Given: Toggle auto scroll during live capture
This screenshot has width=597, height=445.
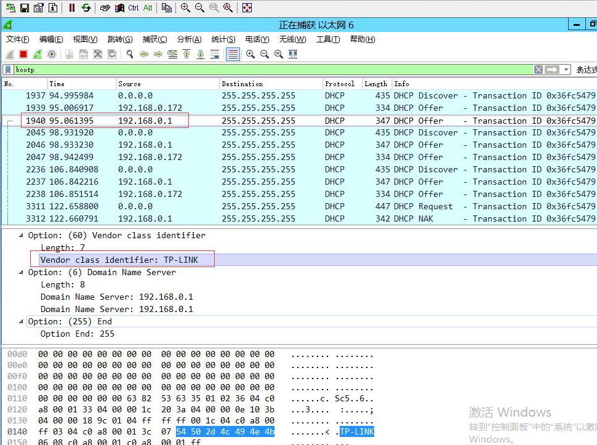Looking at the screenshot, I should (x=215, y=54).
